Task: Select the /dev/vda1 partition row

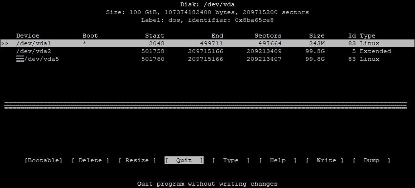Action: [207, 43]
